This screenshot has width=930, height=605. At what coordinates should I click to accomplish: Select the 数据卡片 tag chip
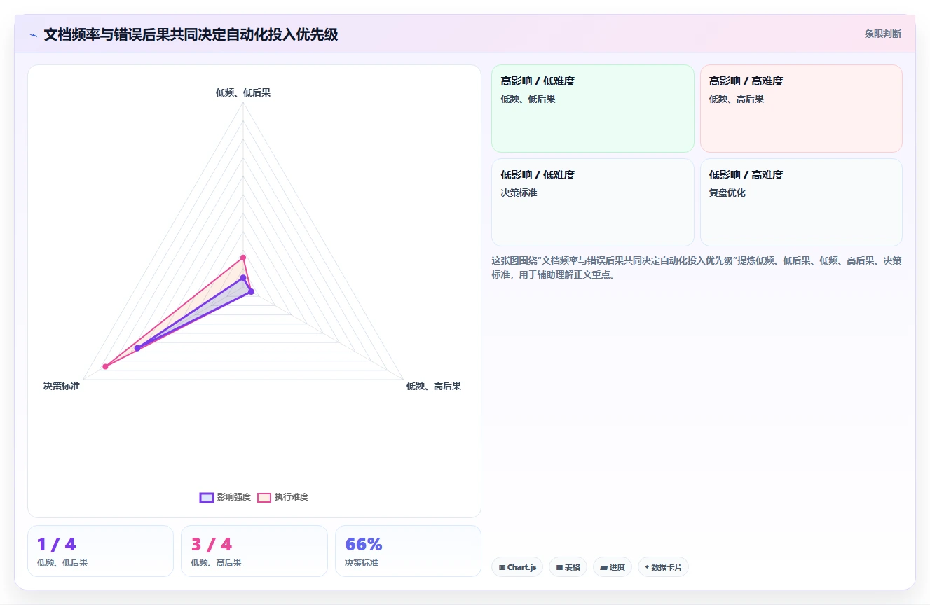(663, 567)
